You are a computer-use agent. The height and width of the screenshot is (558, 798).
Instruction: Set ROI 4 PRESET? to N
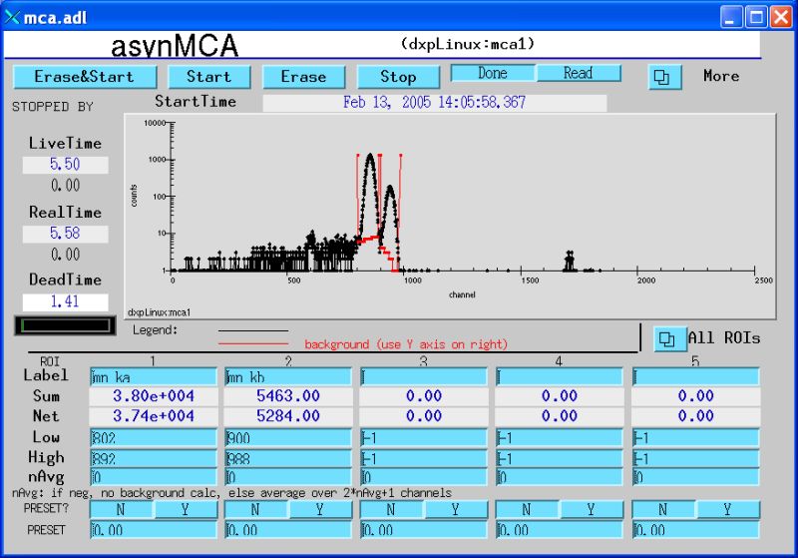[528, 510]
